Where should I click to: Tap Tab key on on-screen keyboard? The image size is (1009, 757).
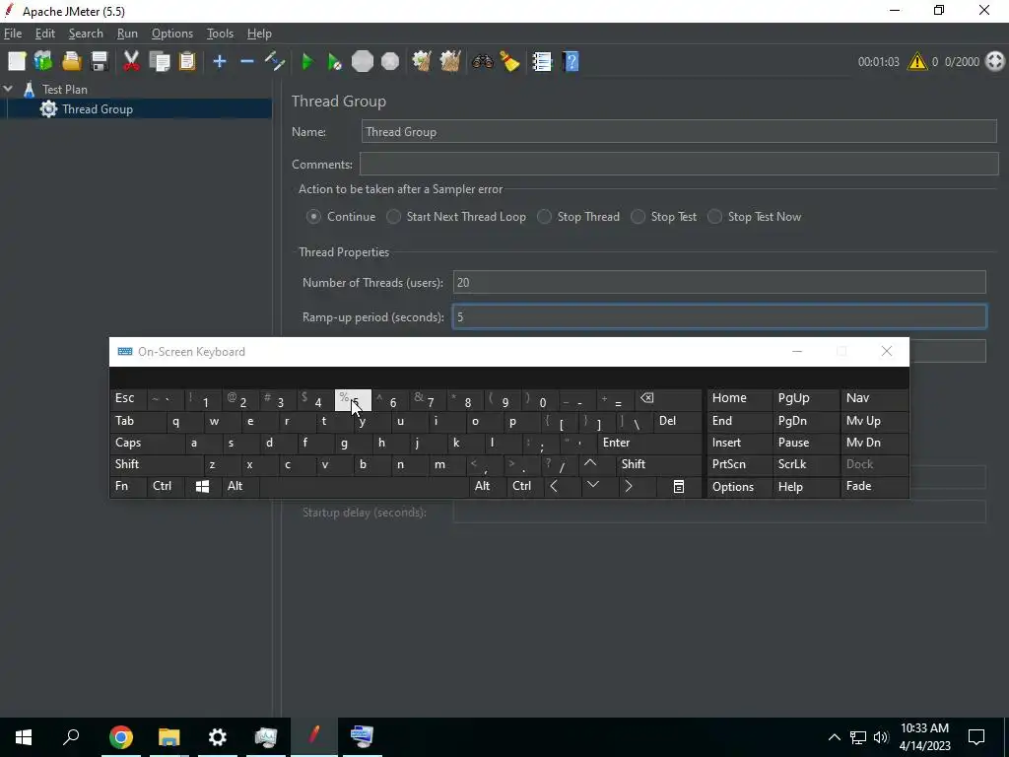click(x=138, y=421)
